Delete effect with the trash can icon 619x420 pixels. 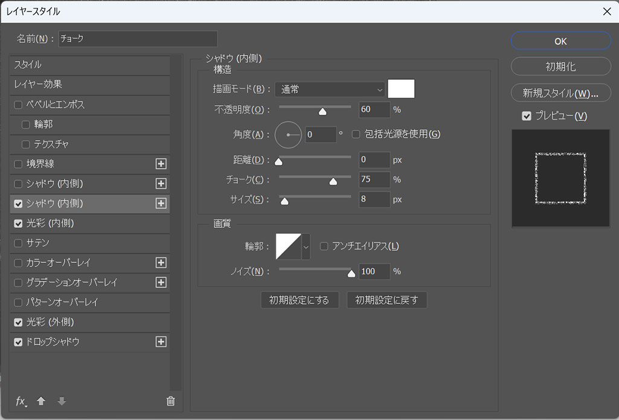pyautogui.click(x=170, y=401)
